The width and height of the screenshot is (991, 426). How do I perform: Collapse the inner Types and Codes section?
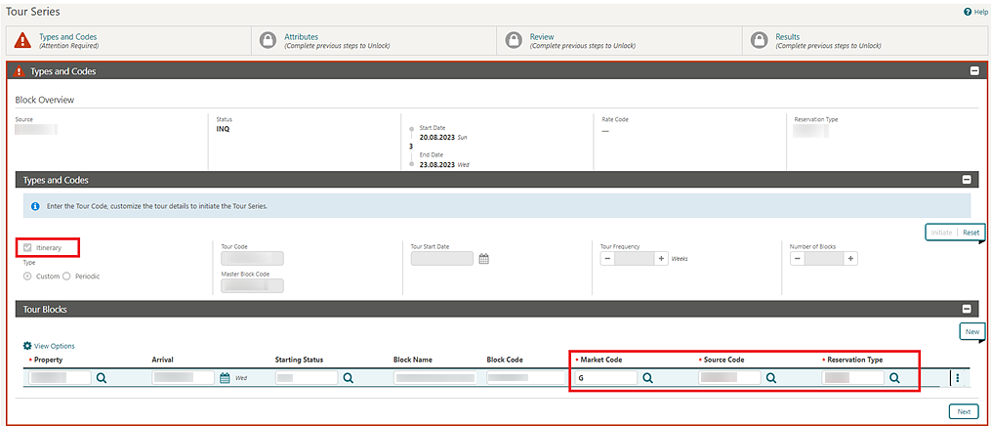point(966,180)
